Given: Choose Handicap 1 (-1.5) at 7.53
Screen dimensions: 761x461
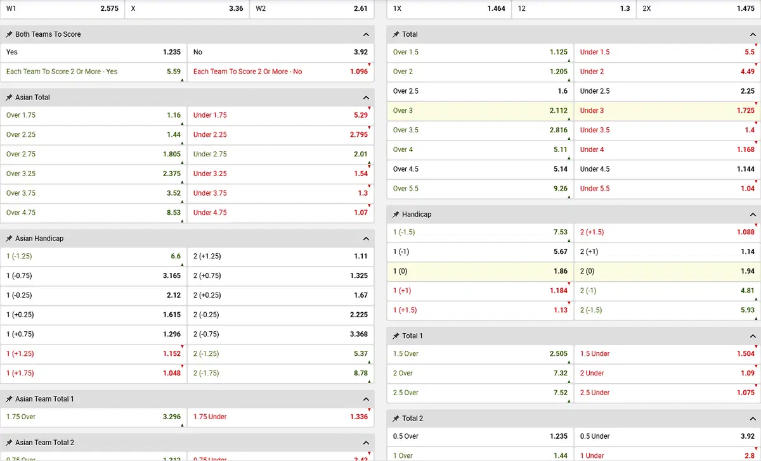Looking at the screenshot, I should (x=480, y=232).
